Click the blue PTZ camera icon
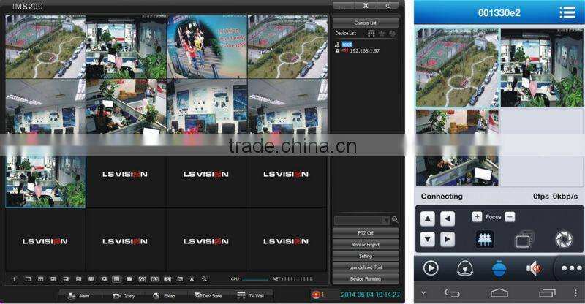 [499, 269]
